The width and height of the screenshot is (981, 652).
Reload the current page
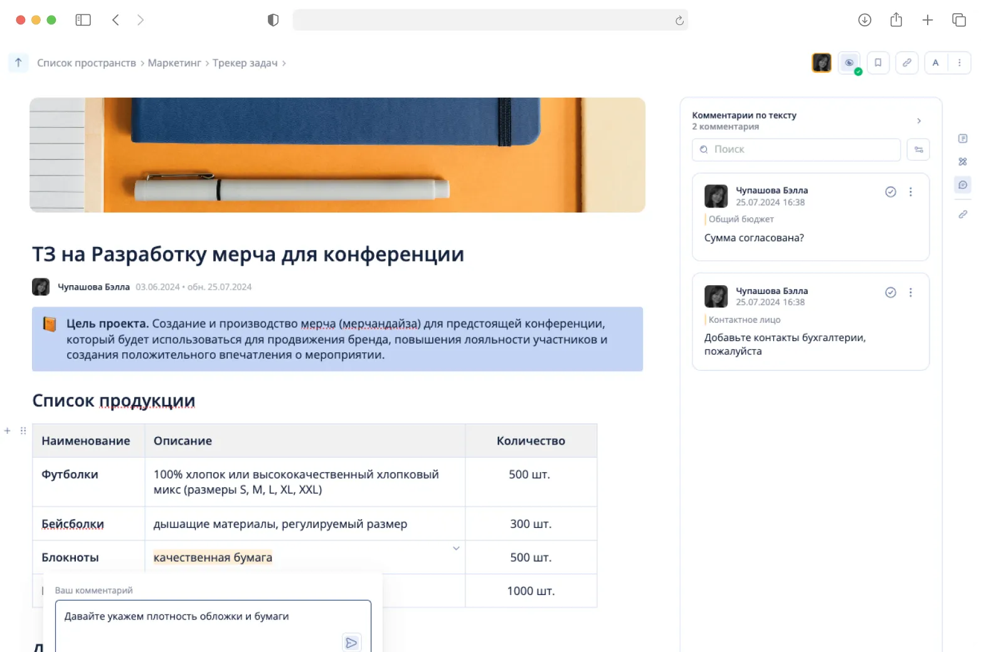coord(679,21)
